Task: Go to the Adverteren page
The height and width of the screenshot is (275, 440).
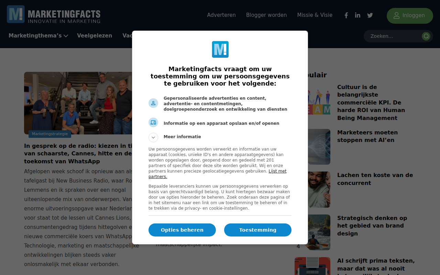Action: click(x=221, y=15)
